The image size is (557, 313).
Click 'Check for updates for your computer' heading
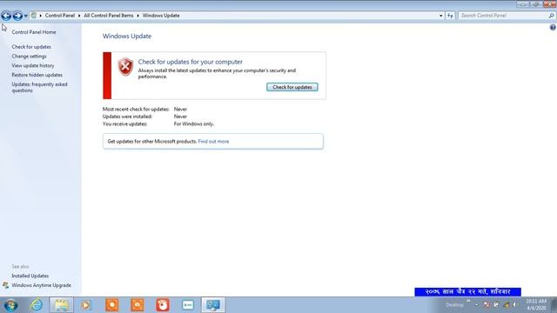point(190,62)
